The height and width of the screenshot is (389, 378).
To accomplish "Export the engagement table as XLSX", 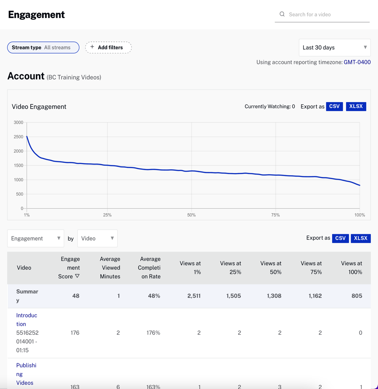I will click(360, 238).
